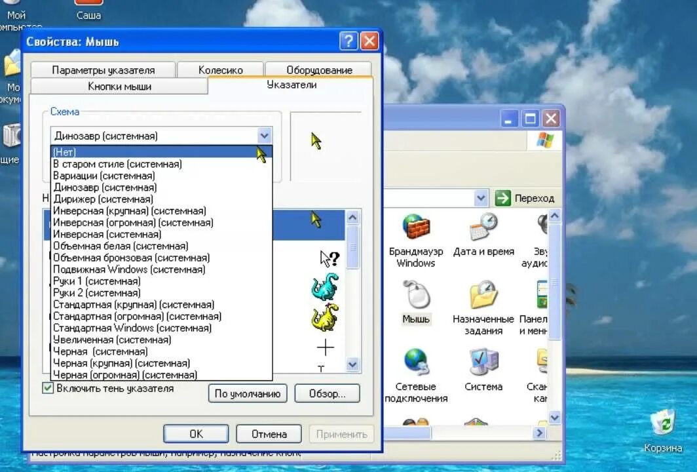
Task: Choose Динозавр (системная) in open list
Action: click(x=161, y=187)
